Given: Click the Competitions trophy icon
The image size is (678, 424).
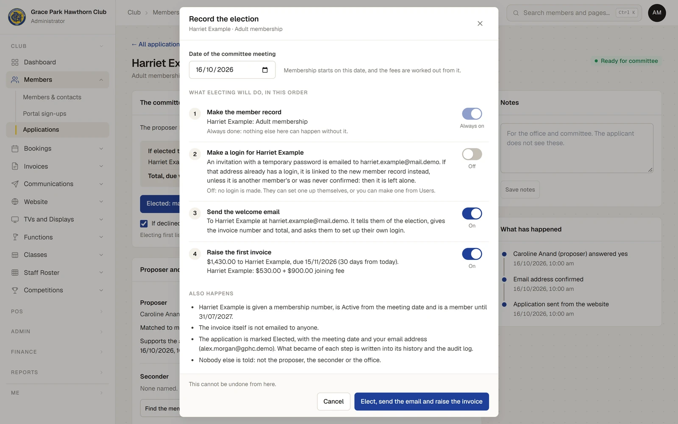Looking at the screenshot, I should 15,290.
